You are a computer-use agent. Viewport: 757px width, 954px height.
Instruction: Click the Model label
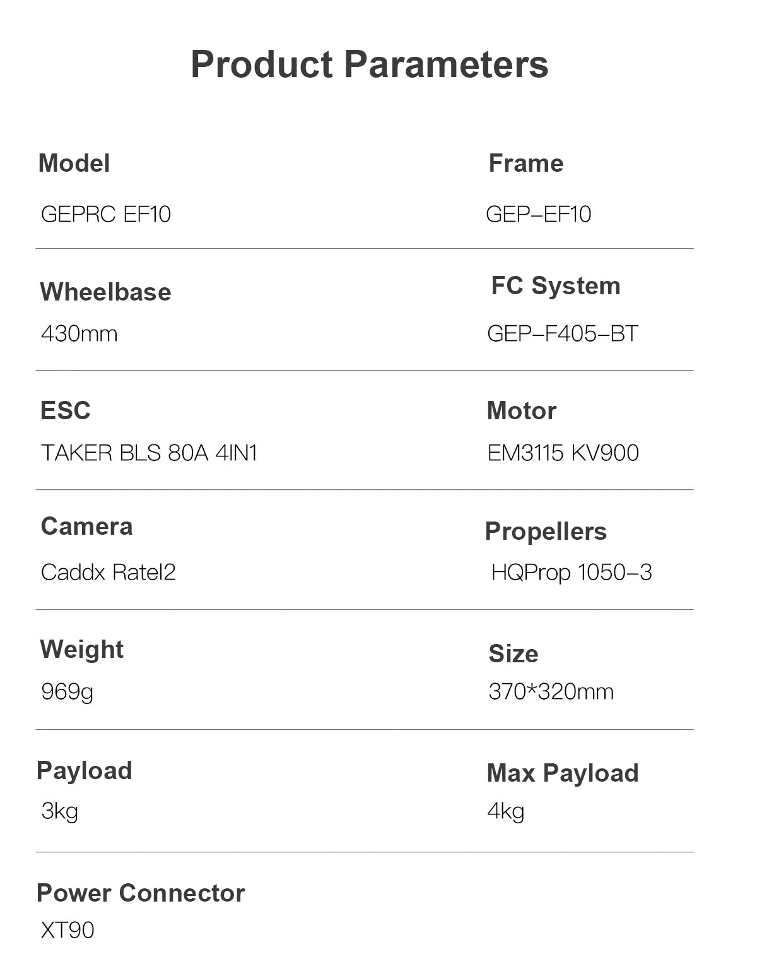click(74, 164)
